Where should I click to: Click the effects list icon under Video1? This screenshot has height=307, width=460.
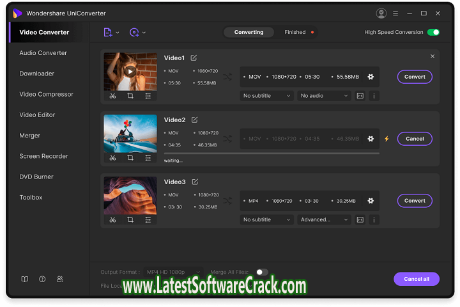[x=148, y=96]
